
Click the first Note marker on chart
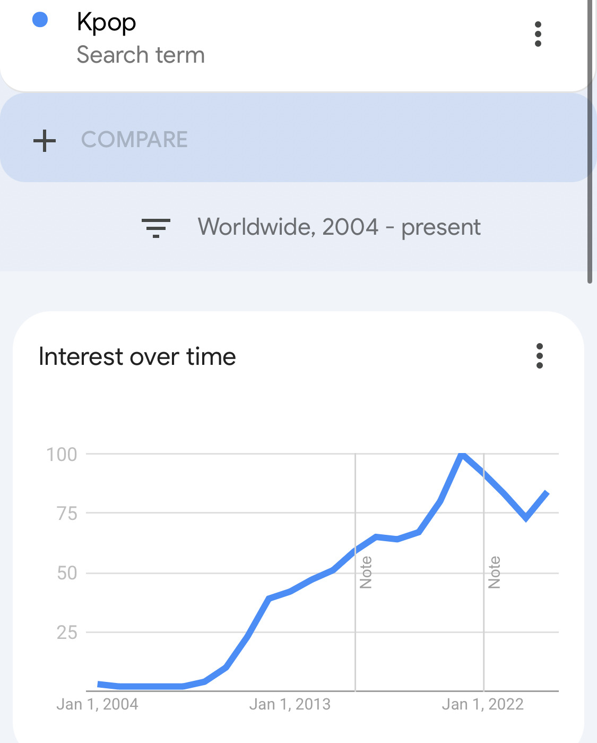366,573
